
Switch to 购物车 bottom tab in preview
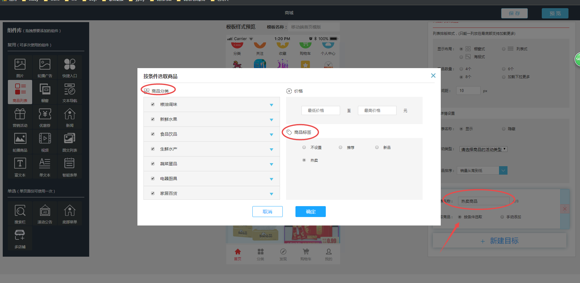click(x=306, y=254)
